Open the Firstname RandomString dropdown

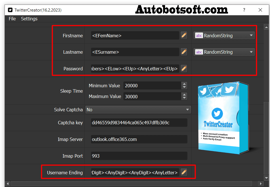click(224, 36)
